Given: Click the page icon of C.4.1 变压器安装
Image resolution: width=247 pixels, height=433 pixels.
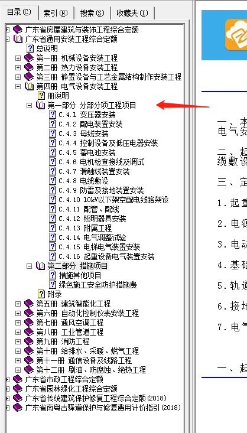Looking at the screenshot, I should (53, 115).
